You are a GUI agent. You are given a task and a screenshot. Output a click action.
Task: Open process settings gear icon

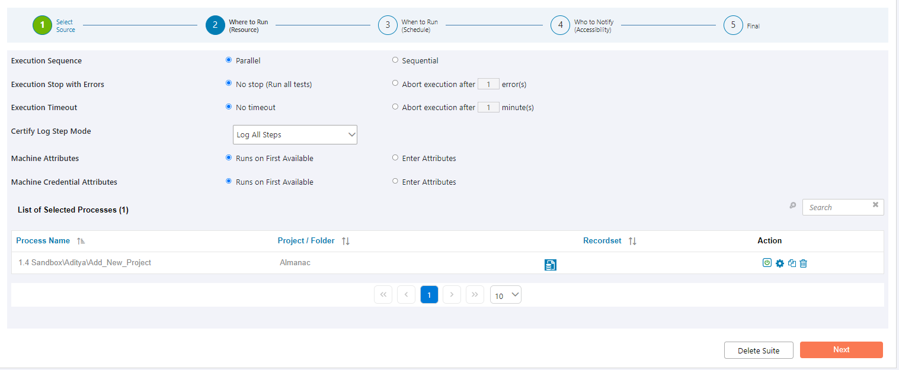(x=780, y=263)
